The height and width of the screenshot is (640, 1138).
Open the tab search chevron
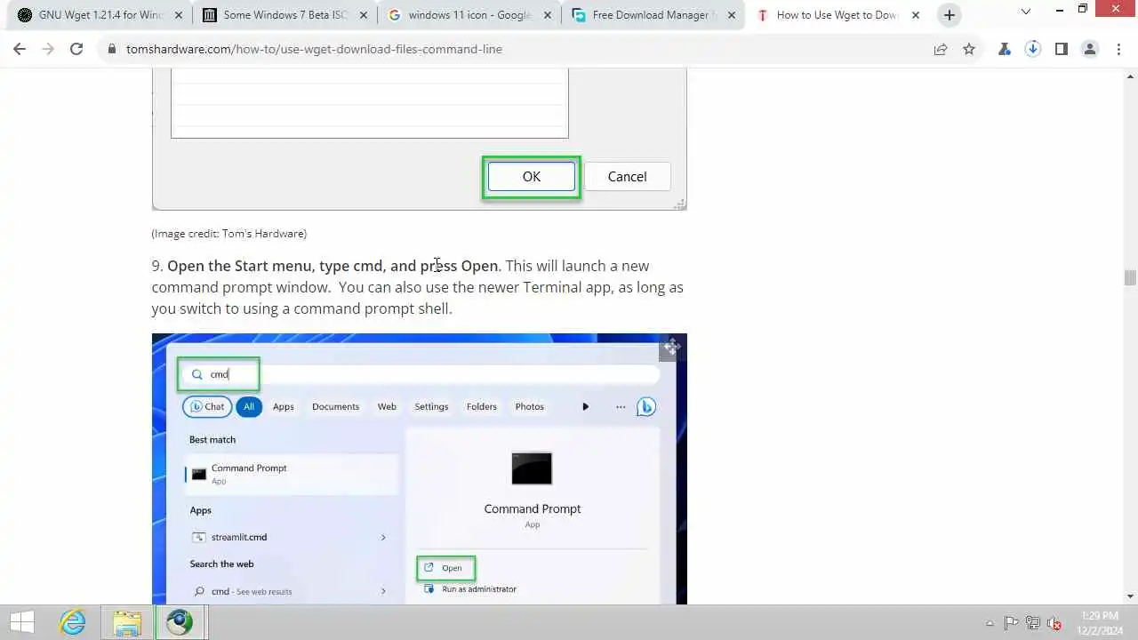pyautogui.click(x=1026, y=11)
